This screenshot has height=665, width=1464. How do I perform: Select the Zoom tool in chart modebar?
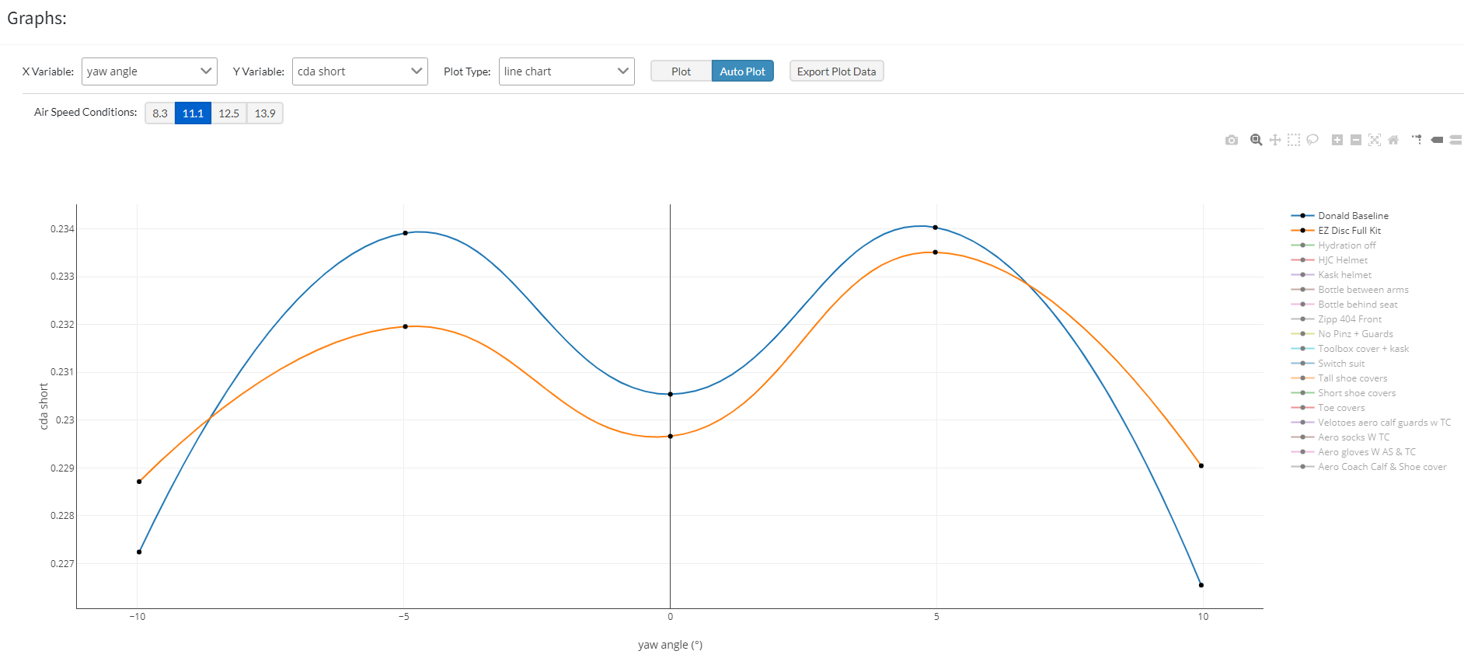(1256, 140)
